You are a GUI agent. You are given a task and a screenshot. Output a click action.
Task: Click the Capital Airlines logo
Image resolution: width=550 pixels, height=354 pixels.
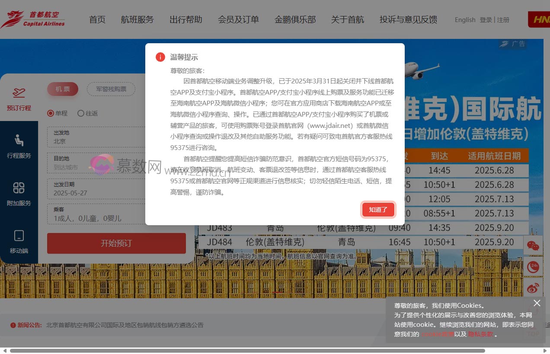pyautogui.click(x=33, y=18)
